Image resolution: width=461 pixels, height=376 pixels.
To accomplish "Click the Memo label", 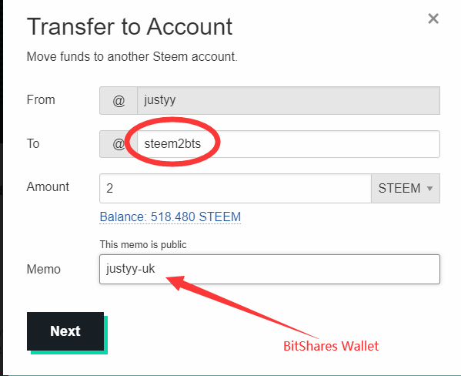I will 44,269.
